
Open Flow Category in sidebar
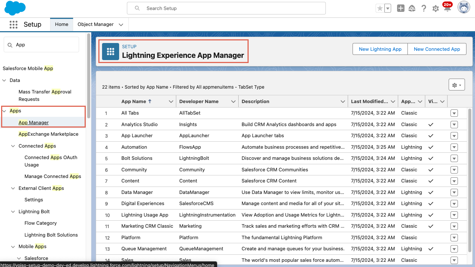coord(40,223)
